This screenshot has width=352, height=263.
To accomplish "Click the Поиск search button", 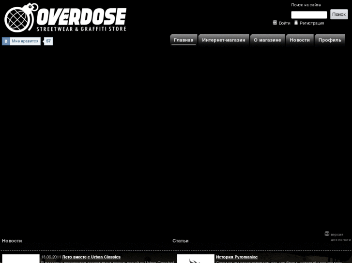I will coord(339,14).
